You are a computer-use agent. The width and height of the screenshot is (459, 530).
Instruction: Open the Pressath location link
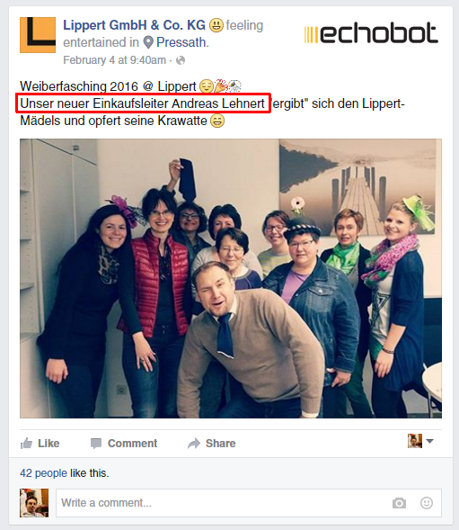pos(182,42)
